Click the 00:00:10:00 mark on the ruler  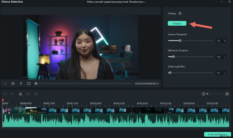click(49, 103)
